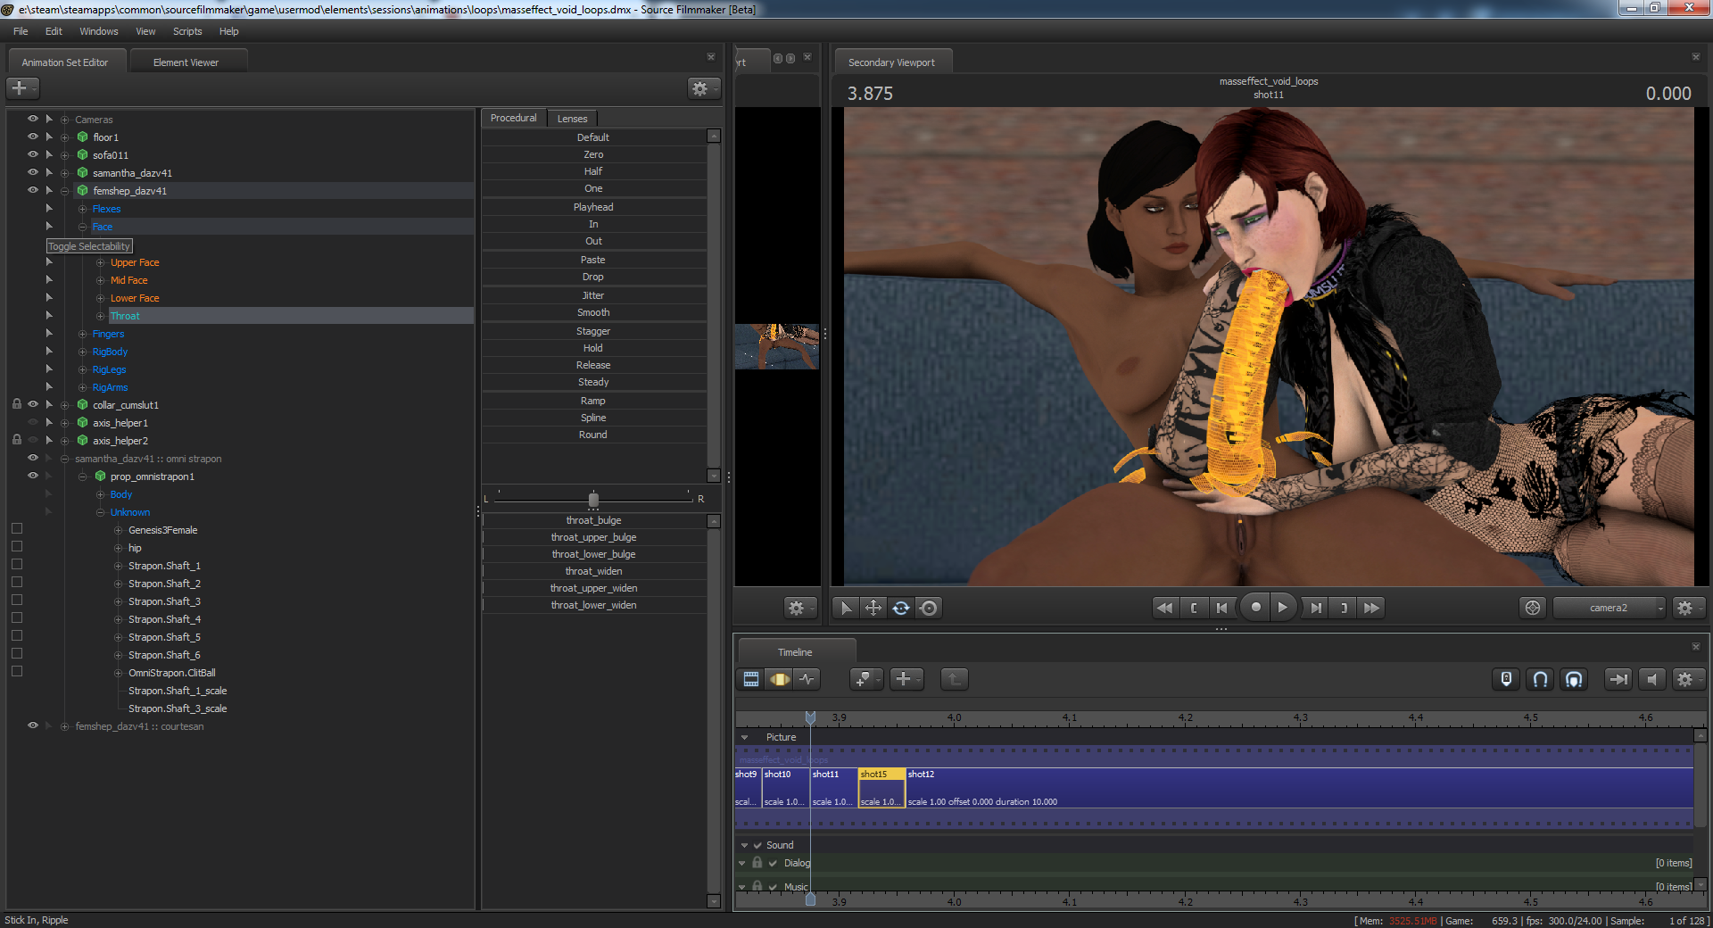1713x928 pixels.
Task: Switch the timeline to Motion Editor mode
Action: (780, 679)
